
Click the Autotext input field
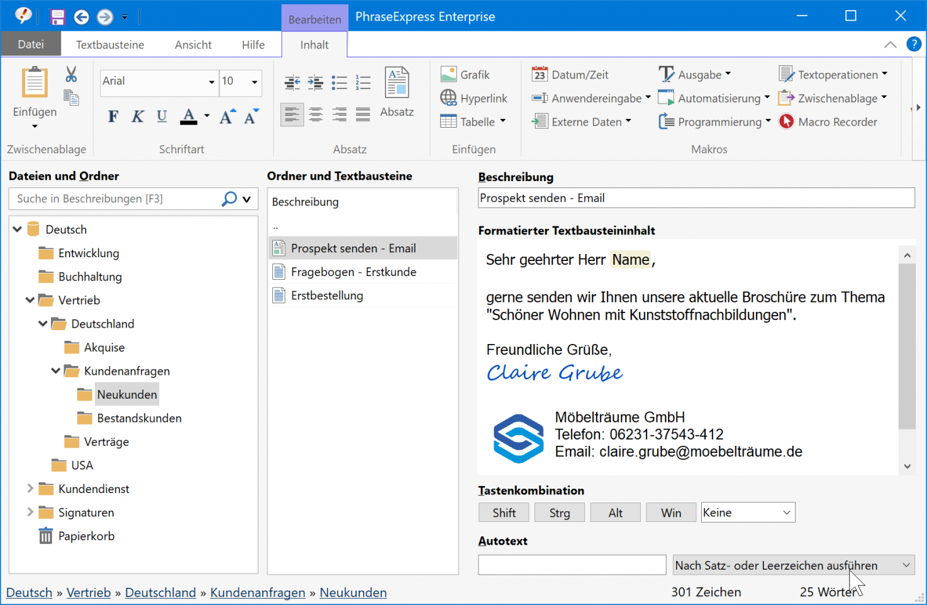pyautogui.click(x=572, y=565)
